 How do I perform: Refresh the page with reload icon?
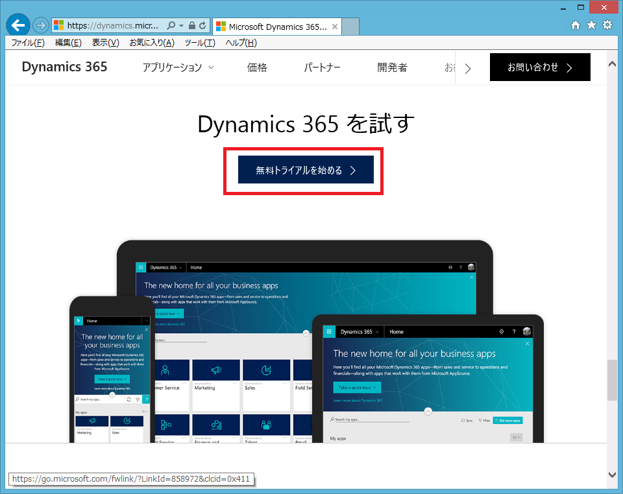click(202, 26)
